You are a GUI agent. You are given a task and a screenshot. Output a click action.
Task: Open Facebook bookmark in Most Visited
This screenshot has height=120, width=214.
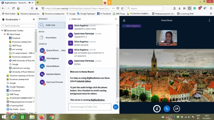tap(16, 38)
